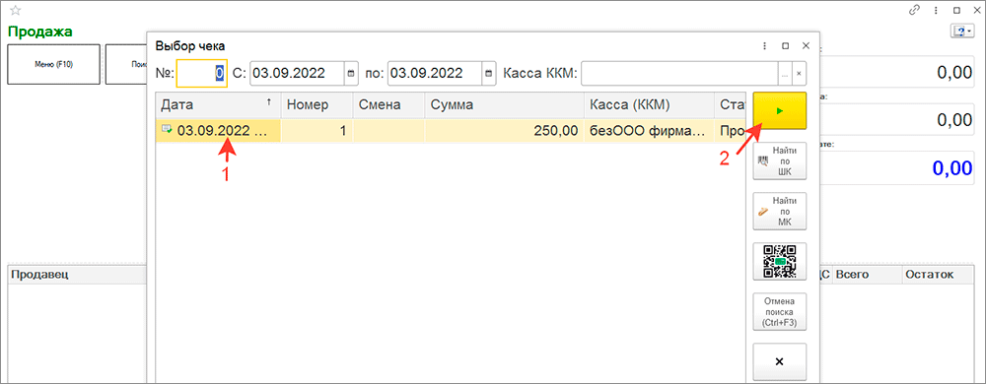The height and width of the screenshot is (384, 986).
Task: Click the Касса (ККМ) column header
Action: click(649, 104)
